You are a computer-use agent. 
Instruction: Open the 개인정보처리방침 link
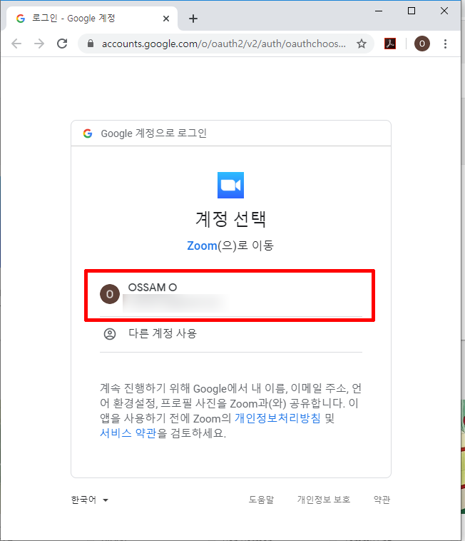point(277,418)
